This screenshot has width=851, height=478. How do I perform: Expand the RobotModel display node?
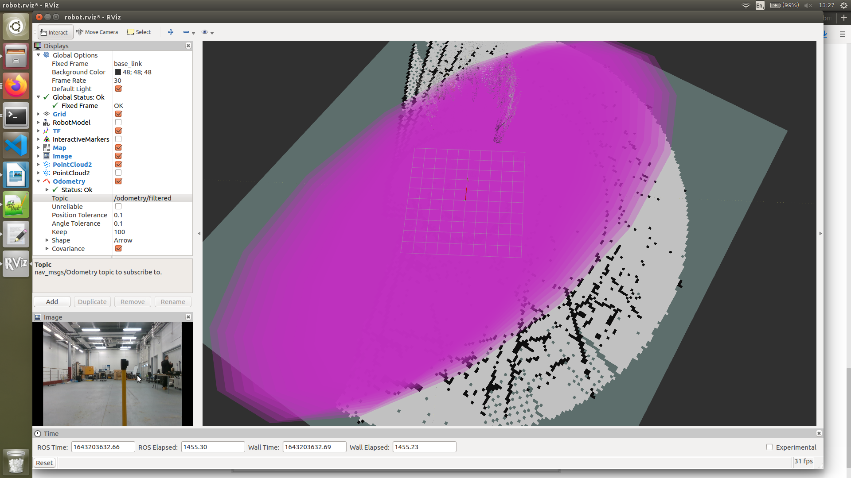tap(39, 122)
